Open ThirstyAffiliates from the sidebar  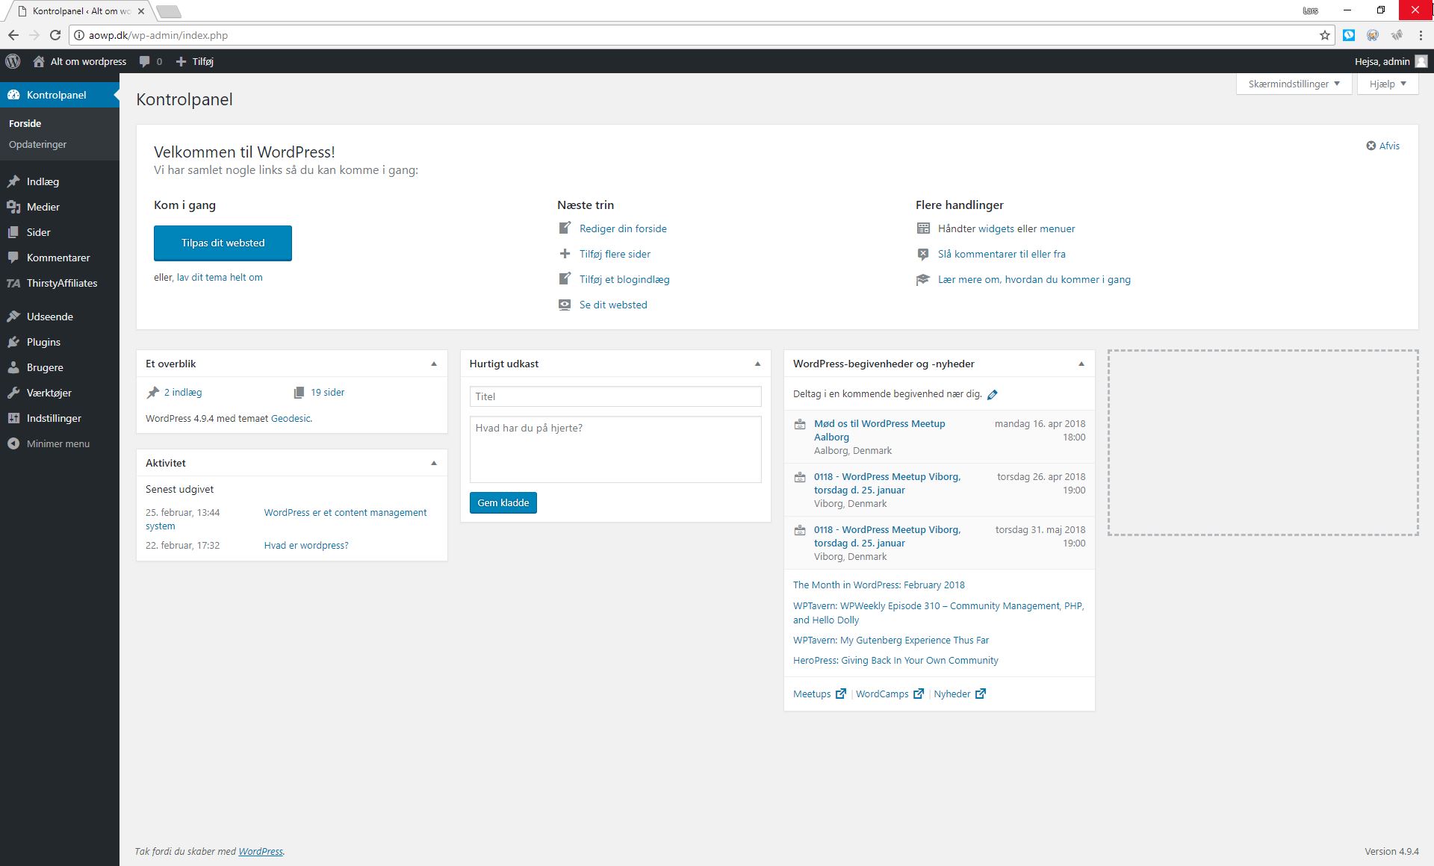(x=61, y=283)
